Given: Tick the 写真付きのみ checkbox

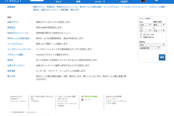Looking at the screenshot, I should click(x=141, y=37).
